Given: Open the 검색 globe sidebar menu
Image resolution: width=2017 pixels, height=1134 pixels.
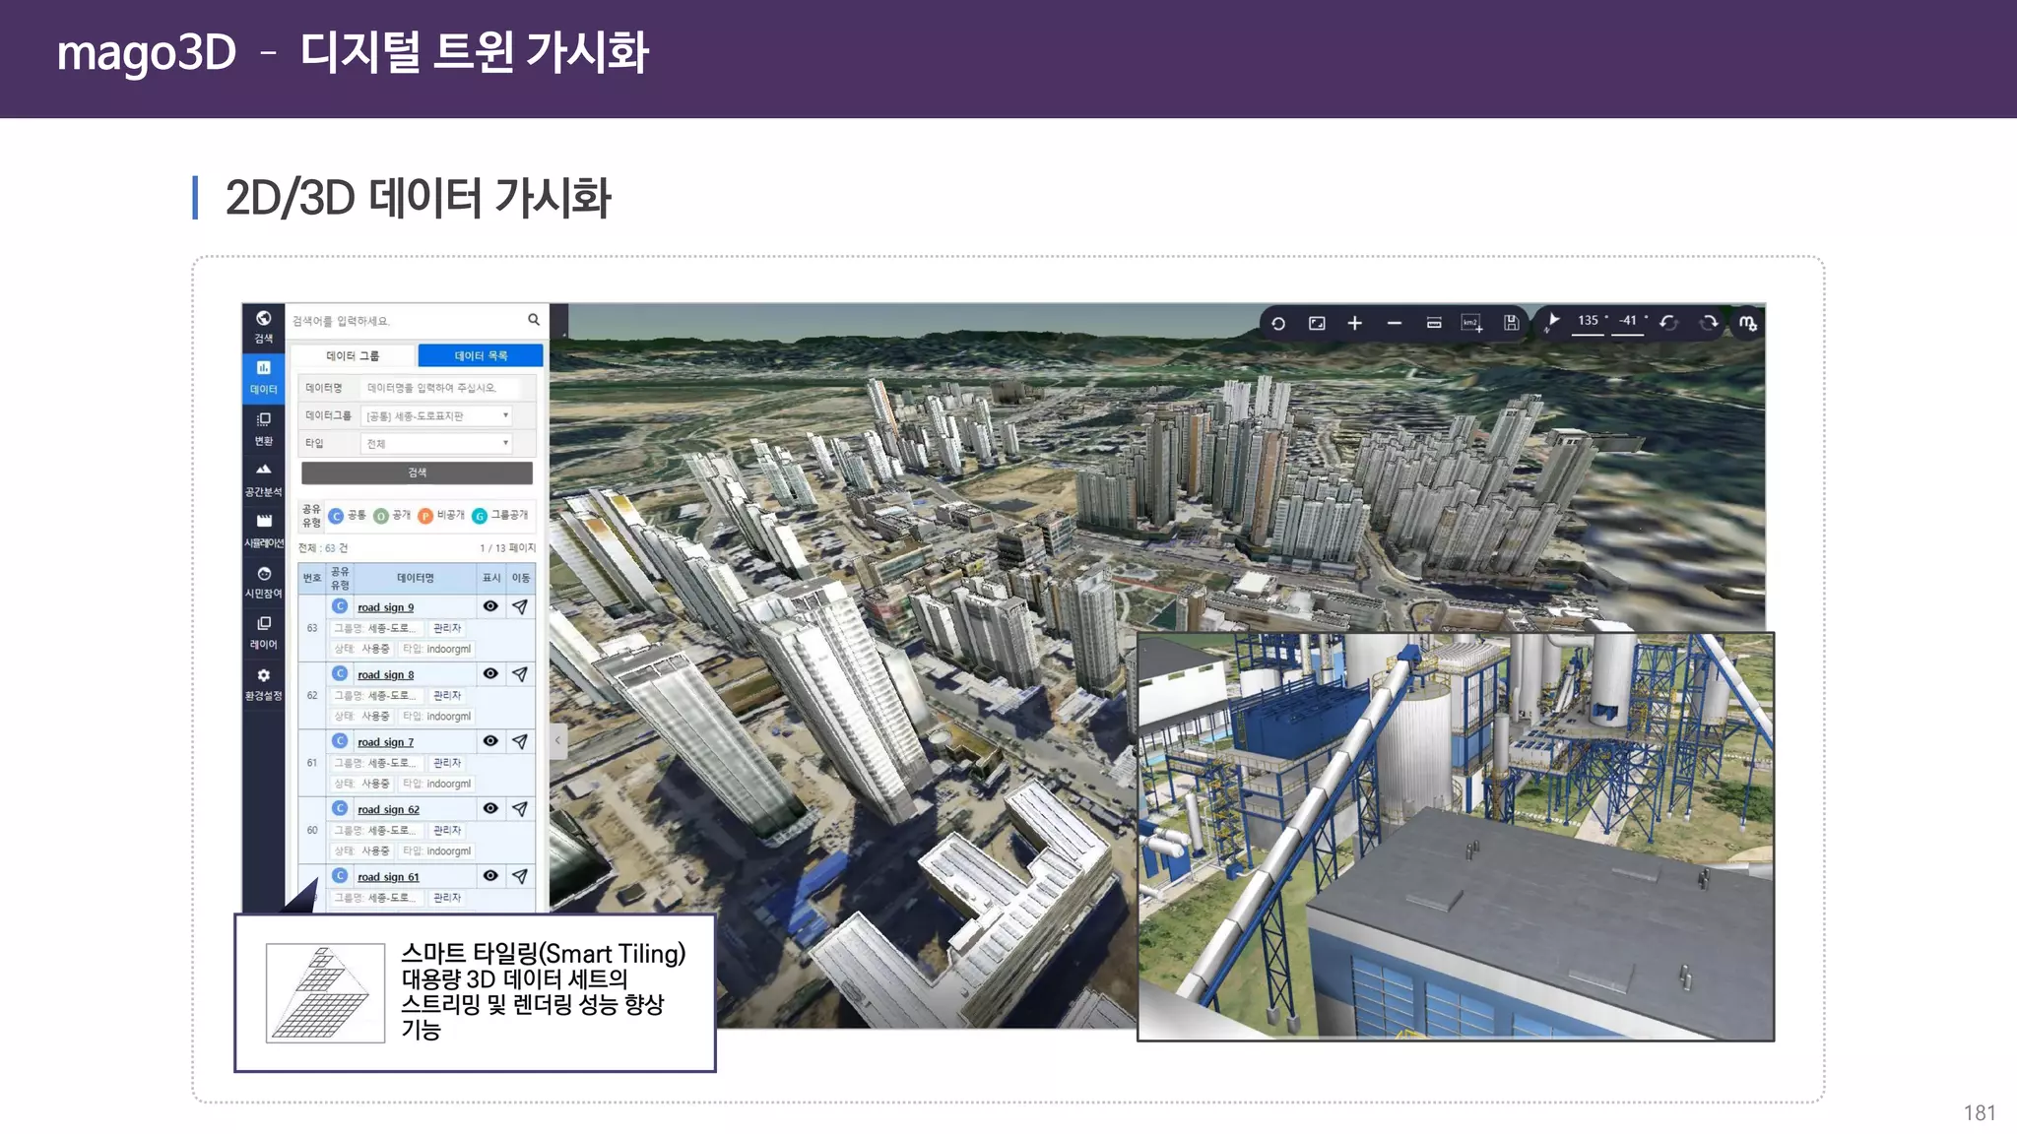Looking at the screenshot, I should click(263, 327).
